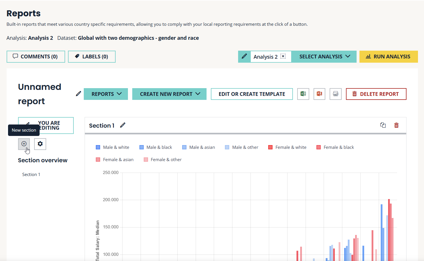The height and width of the screenshot is (261, 424).
Task: Hide the Female & asian series
Action: click(x=115, y=160)
